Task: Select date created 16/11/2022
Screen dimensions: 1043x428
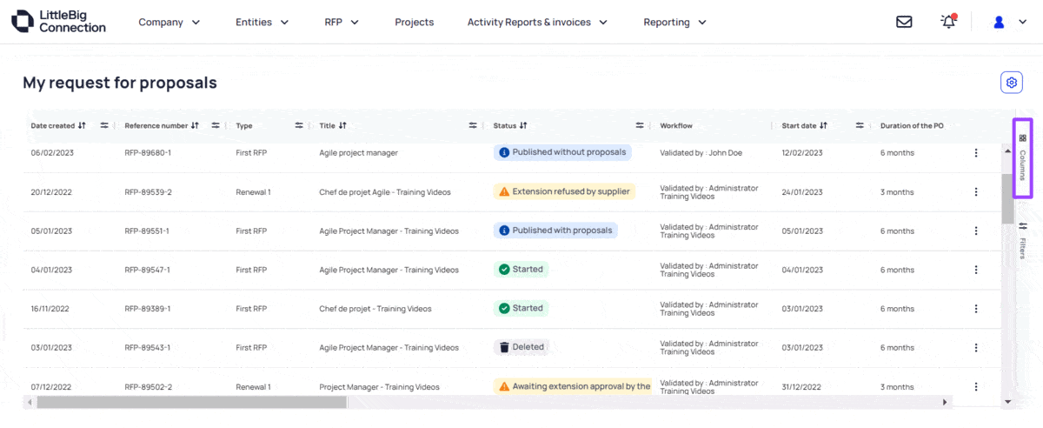Action: 50,309
